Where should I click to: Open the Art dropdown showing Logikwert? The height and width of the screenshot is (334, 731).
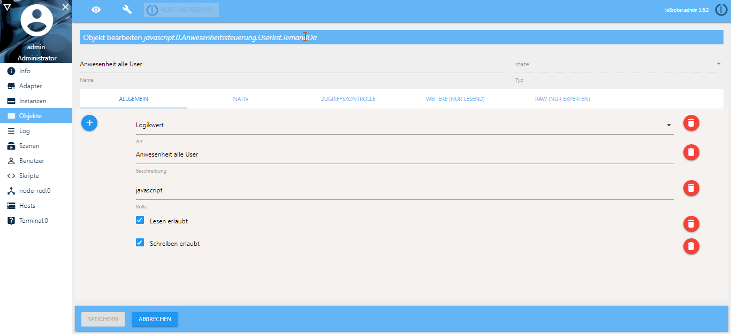[x=405, y=125]
